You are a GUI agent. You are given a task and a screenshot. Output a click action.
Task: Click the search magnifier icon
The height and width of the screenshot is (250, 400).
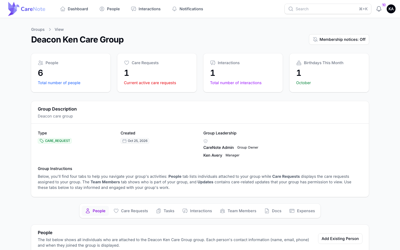pyautogui.click(x=291, y=9)
